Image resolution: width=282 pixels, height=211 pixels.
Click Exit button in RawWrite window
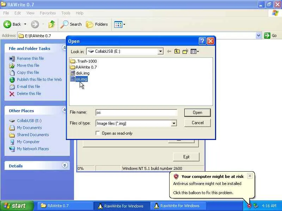(186, 157)
